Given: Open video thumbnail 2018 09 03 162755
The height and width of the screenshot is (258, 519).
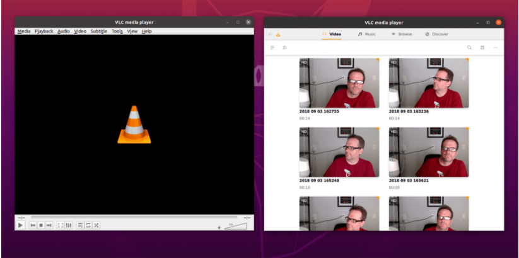Looking at the screenshot, I should pos(339,82).
